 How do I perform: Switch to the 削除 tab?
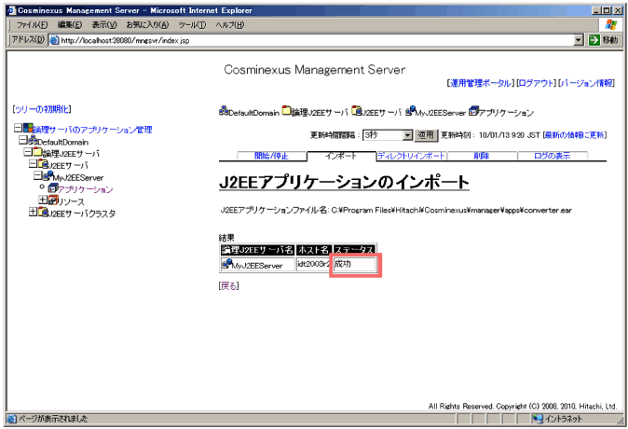[482, 156]
